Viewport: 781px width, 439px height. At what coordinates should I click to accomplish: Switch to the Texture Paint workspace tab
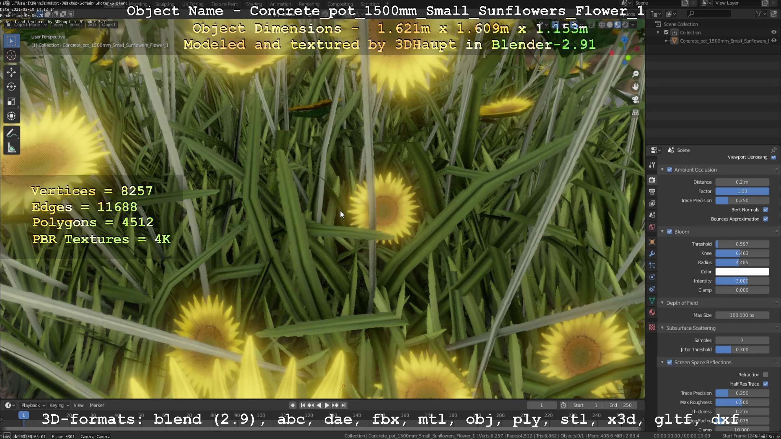tap(225, 4)
